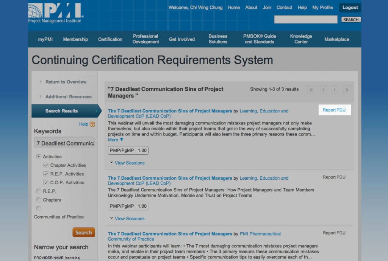The width and height of the screenshot is (388, 261).
Task: Open the Marketplace menu
Action: click(x=337, y=39)
